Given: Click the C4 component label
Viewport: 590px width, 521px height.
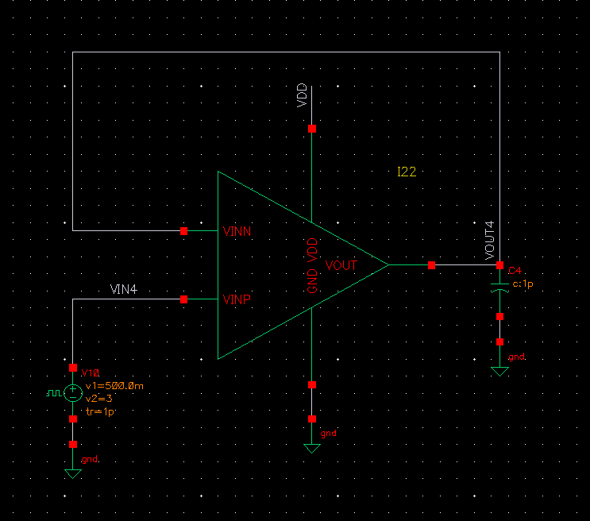Looking at the screenshot, I should (515, 270).
